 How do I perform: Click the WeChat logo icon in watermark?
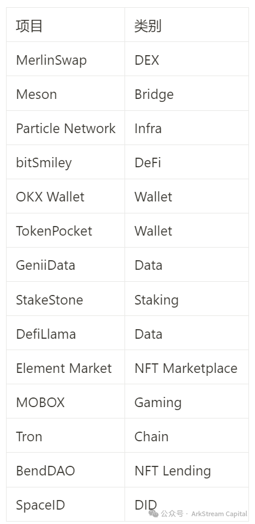(x=153, y=513)
